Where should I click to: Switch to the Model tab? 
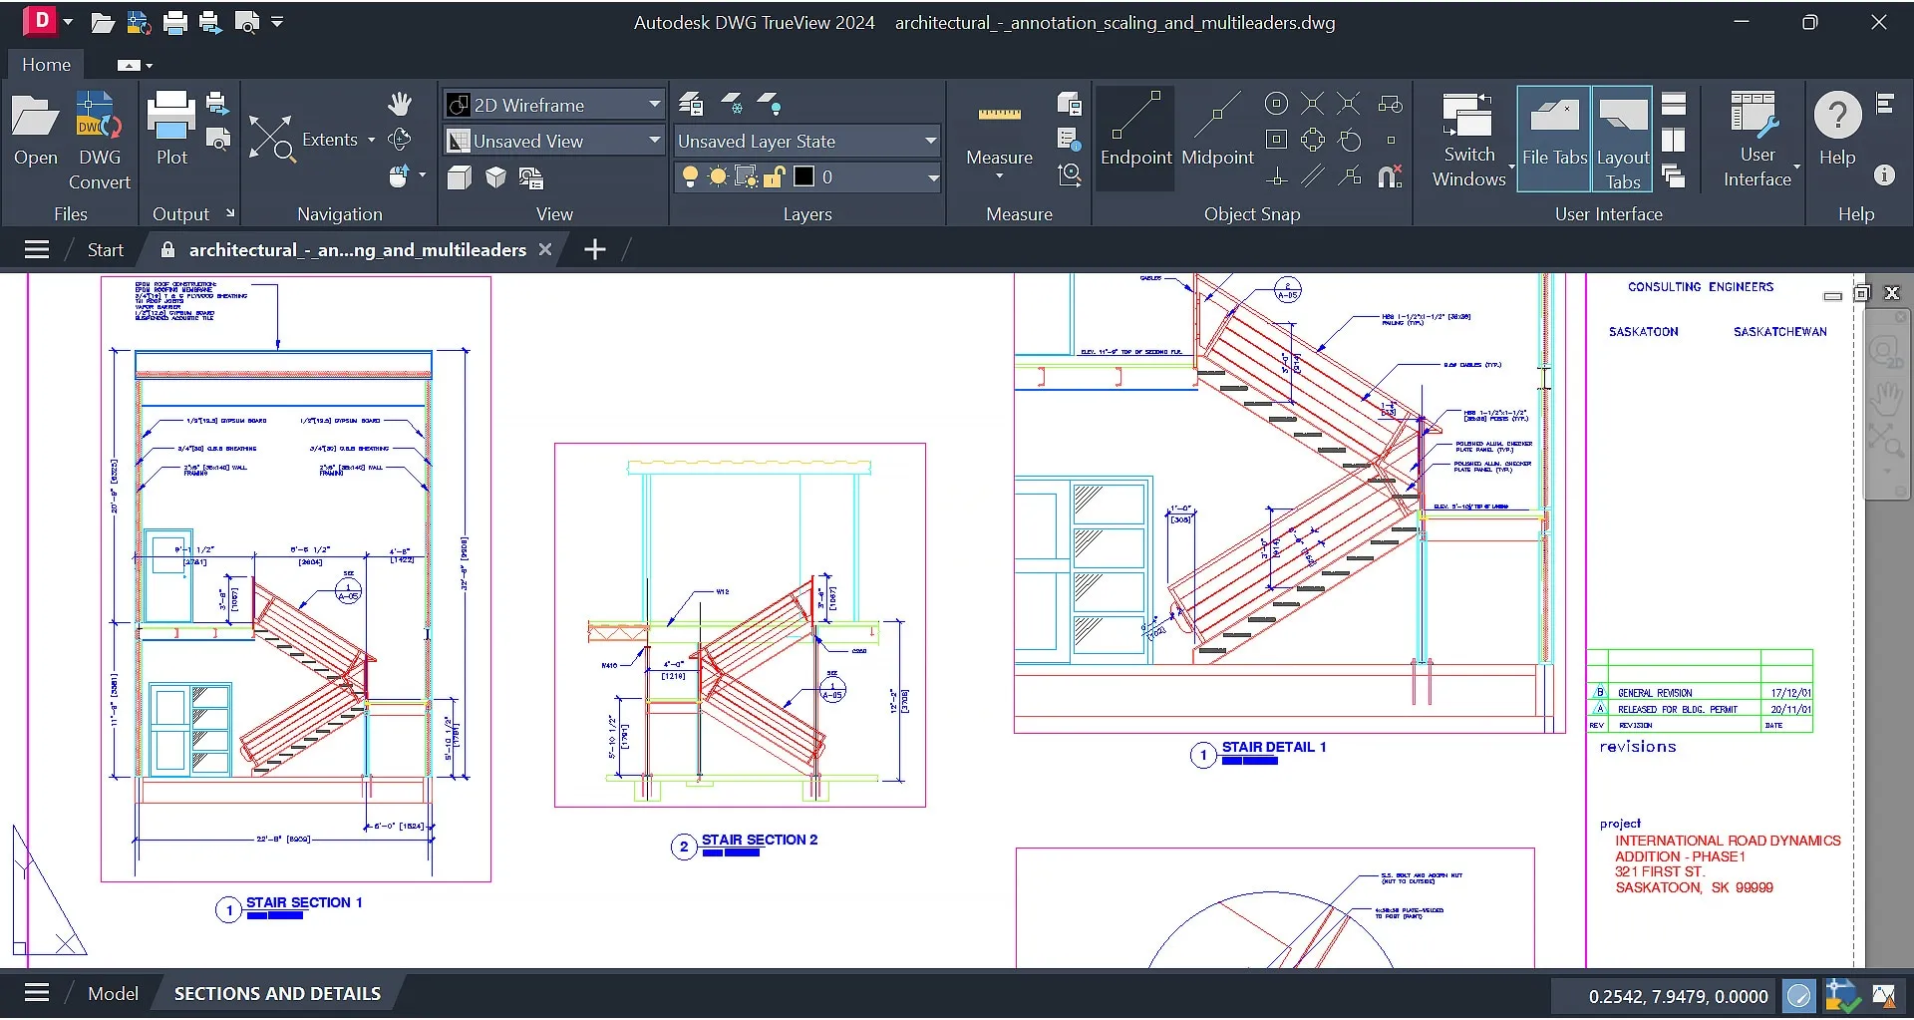coord(113,993)
